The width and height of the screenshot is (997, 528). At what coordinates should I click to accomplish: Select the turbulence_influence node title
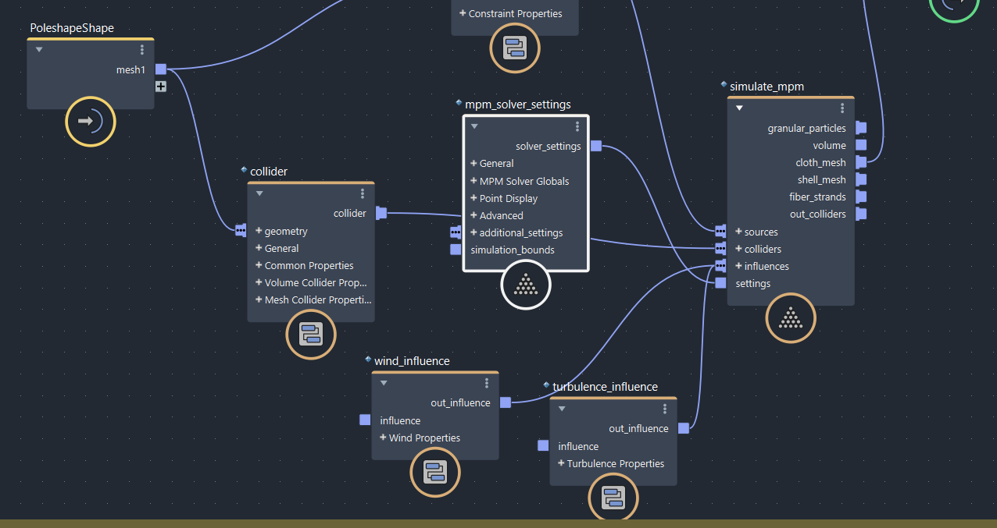(x=605, y=387)
